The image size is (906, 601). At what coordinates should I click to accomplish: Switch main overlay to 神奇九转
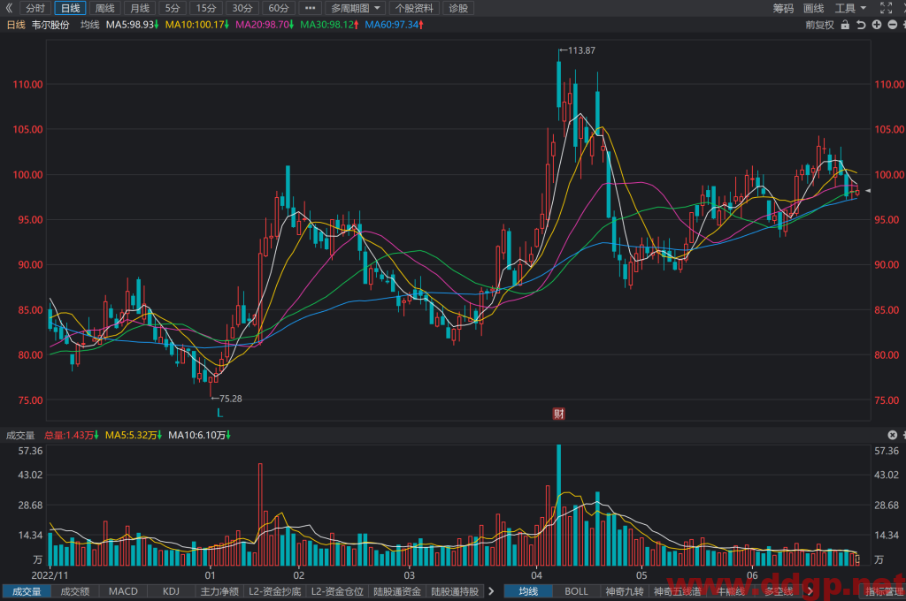click(x=624, y=591)
